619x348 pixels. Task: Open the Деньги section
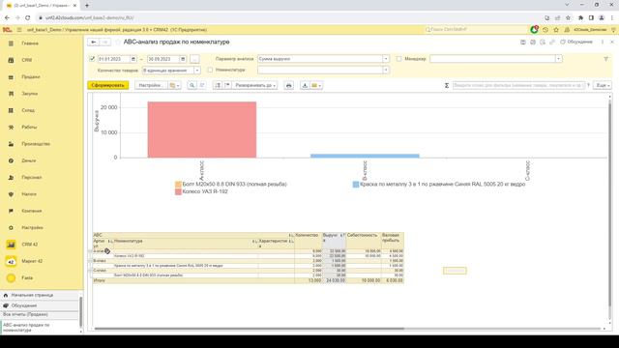pos(29,160)
